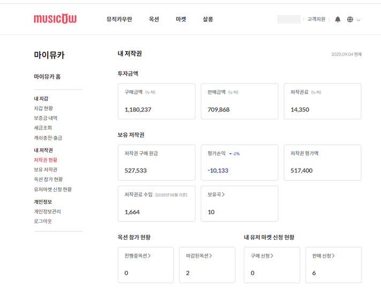Viewport: 381px width, 294px height.
Task: Click the 보유 저작권 section heading
Action: [131, 135]
